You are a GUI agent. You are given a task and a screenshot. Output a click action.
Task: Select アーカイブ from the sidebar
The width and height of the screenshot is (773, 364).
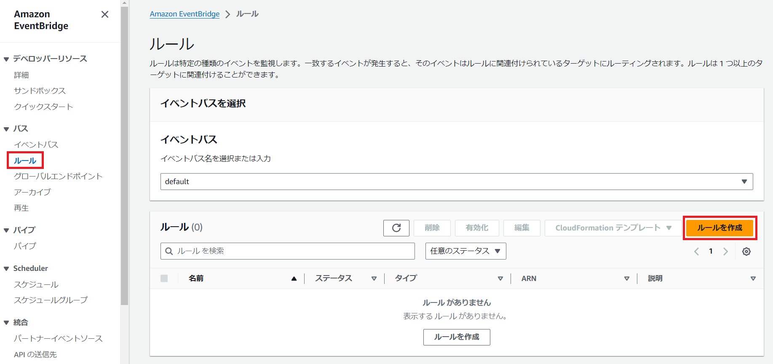[x=32, y=192]
